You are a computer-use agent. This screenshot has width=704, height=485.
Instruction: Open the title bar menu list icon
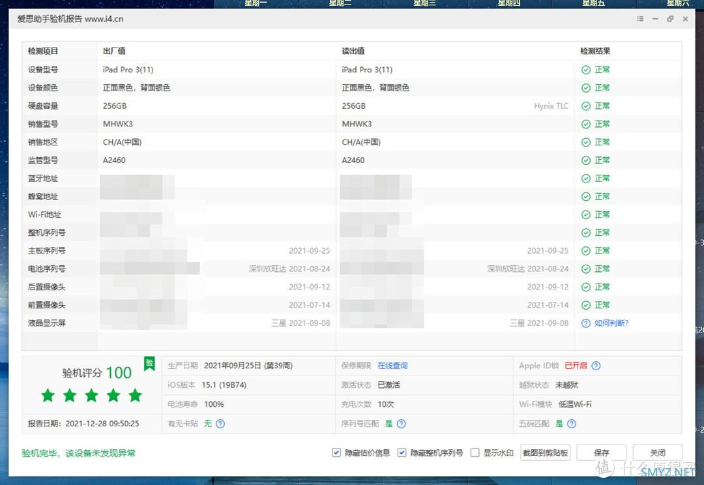pos(640,19)
